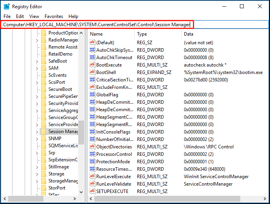Open the View menu
The width and height of the screenshot is (270, 204).
click(34, 16)
